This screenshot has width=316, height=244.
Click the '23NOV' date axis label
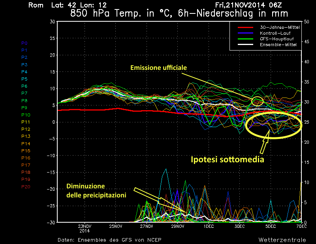tap(85, 227)
